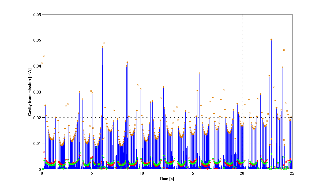The height and width of the screenshot is (190, 323).
Task: Select the 0.05 y-axis tick label
Action: pyautogui.click(x=37, y=40)
